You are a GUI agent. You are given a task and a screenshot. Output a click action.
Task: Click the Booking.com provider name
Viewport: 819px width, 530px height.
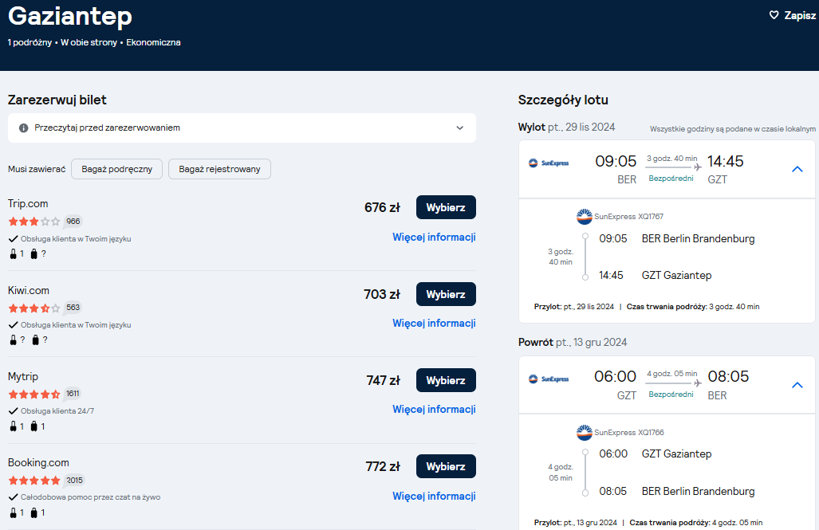[x=38, y=462]
